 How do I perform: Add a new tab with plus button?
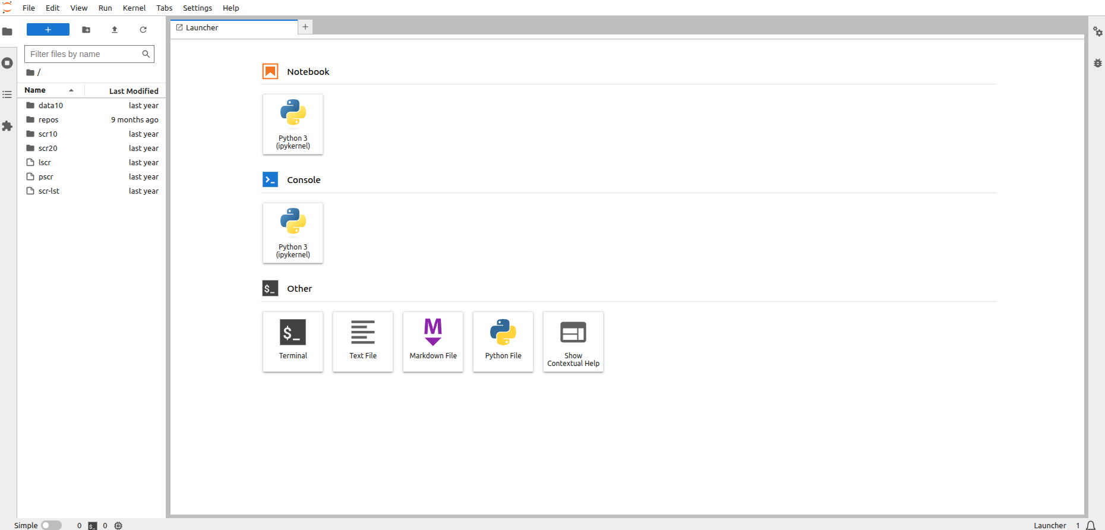(x=305, y=27)
